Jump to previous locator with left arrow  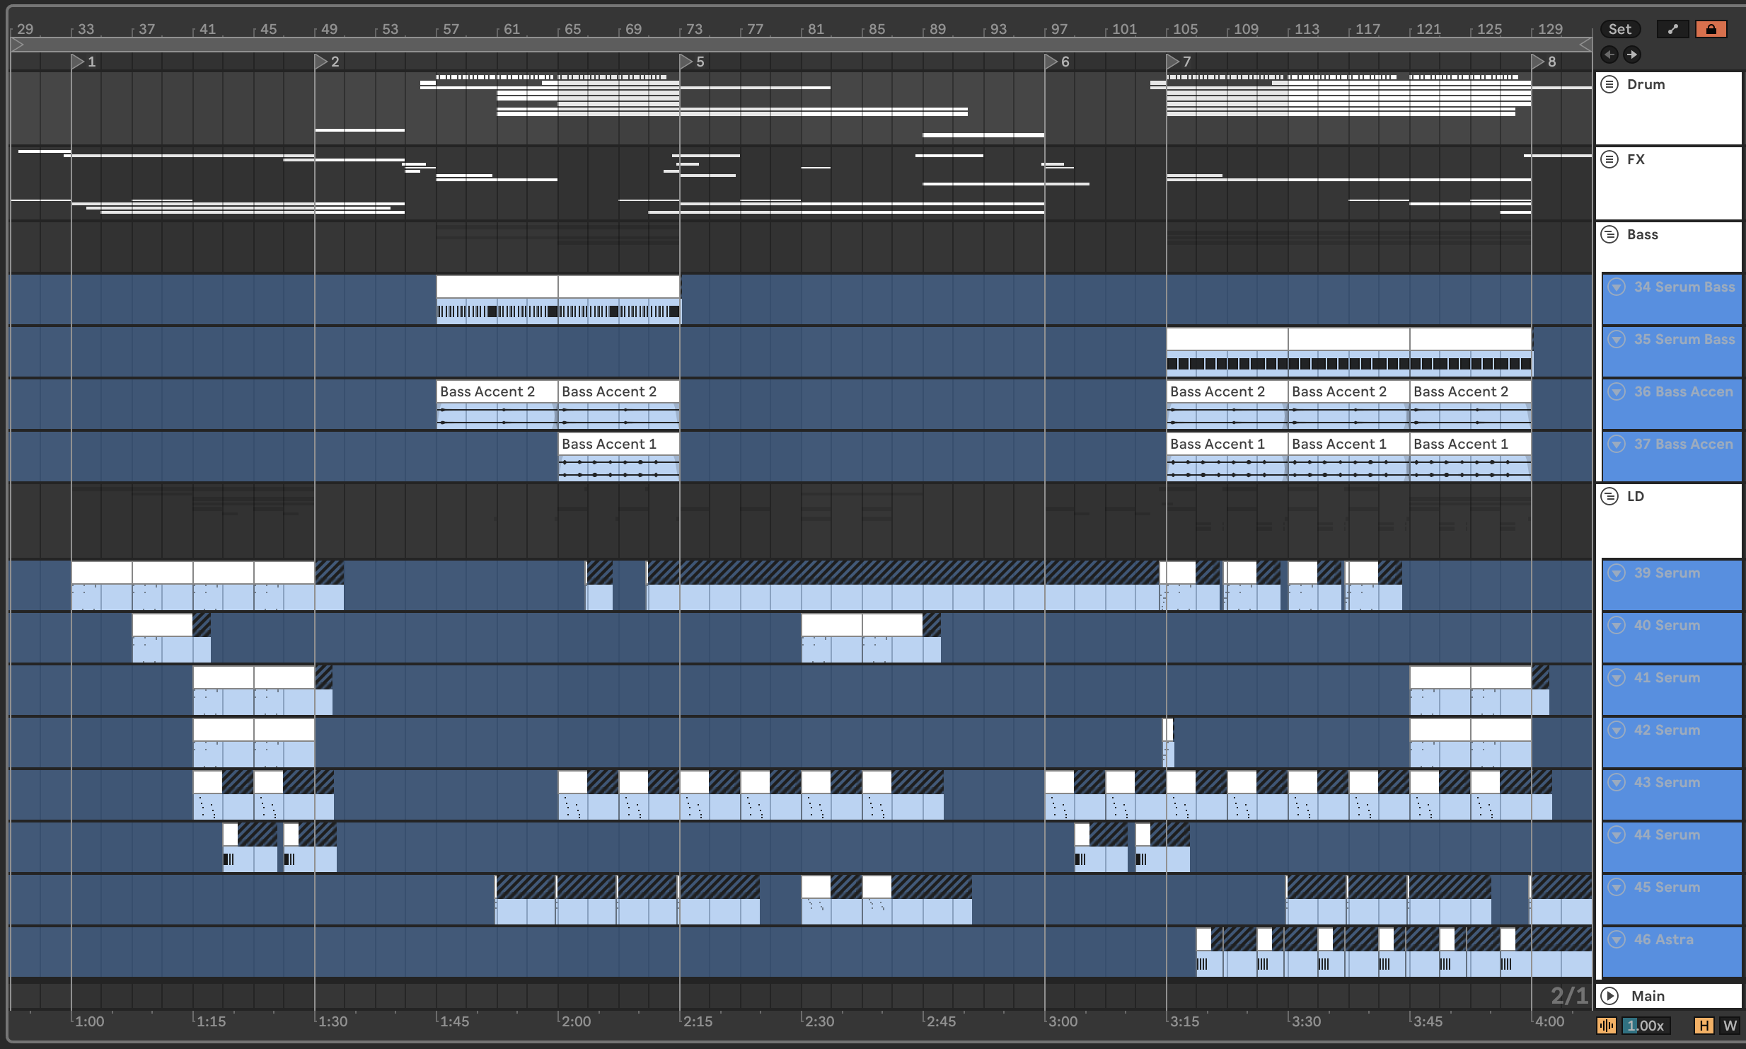[1609, 55]
